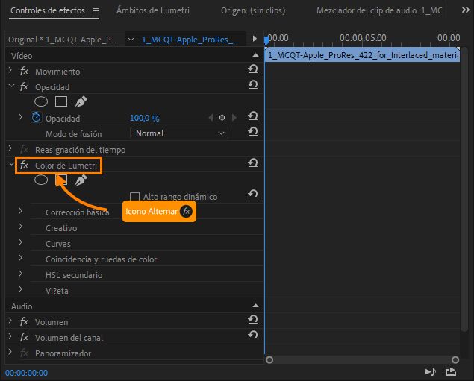Toggle fx for Color de Lumetri
Viewport: 474px width, 381px height.
[24, 165]
